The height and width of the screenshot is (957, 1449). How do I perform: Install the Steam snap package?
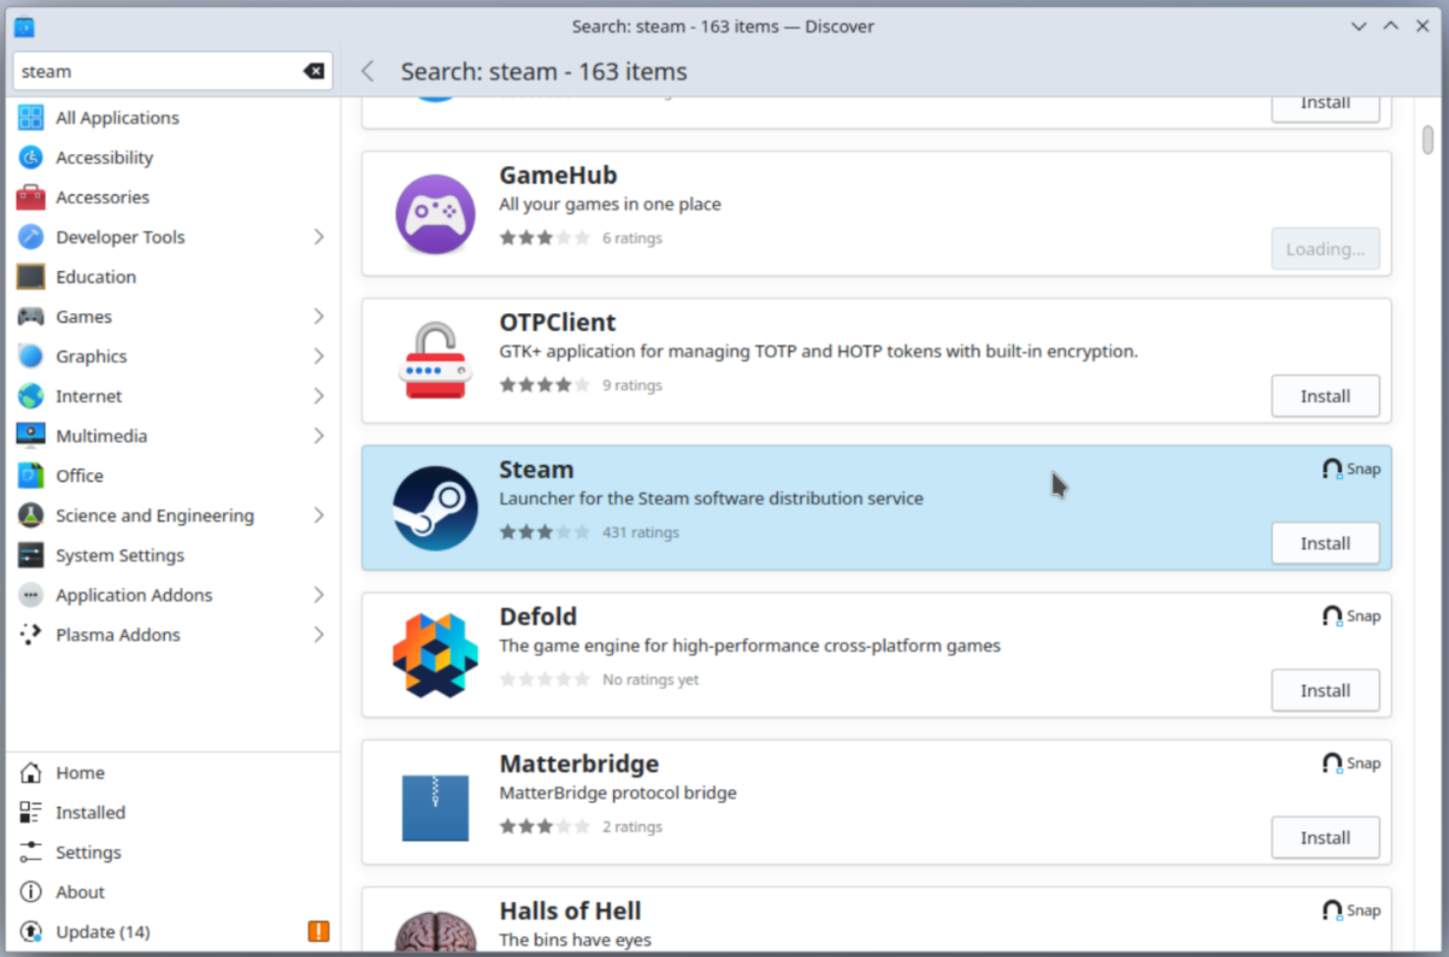point(1324,543)
